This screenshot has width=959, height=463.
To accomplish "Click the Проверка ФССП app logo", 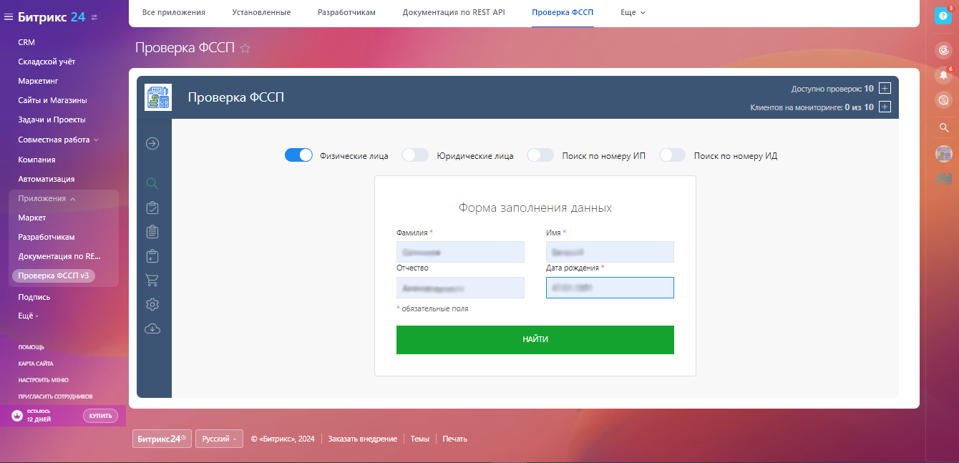I will 158,97.
